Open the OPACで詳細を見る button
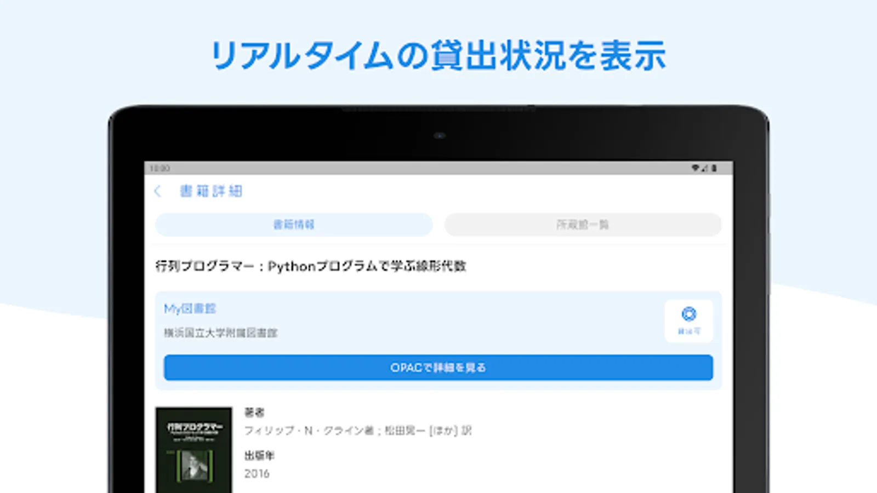877x493 pixels. (438, 368)
